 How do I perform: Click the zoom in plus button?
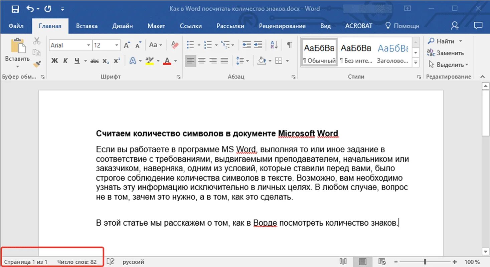coord(455,262)
